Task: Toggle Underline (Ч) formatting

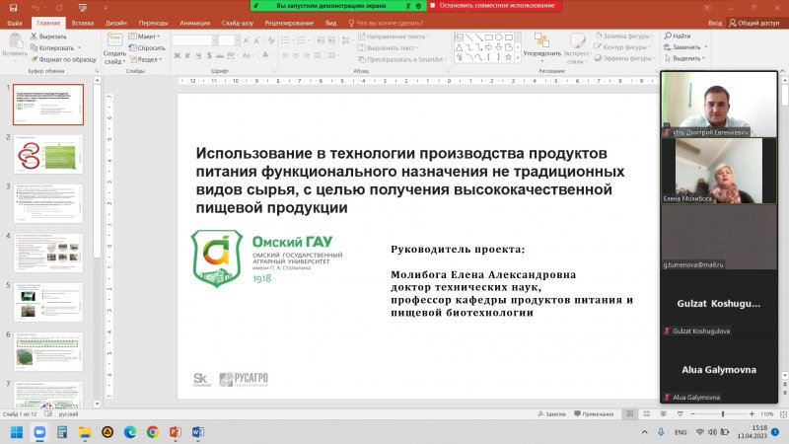Action: click(198, 55)
